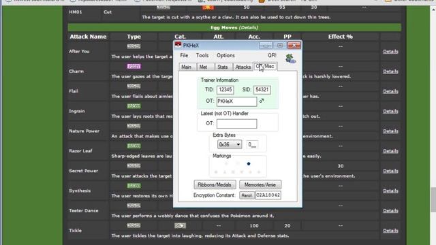This screenshot has width=436, height=245.
Task: Toggle the square marking in Markings
Action: click(x=233, y=172)
